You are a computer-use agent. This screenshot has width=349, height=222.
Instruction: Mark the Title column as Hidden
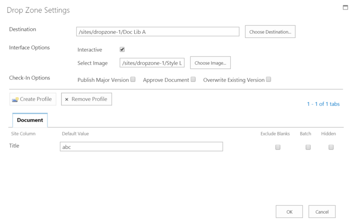[x=331, y=147]
